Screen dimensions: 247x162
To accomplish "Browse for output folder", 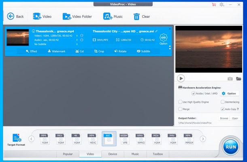I will 224,118.
